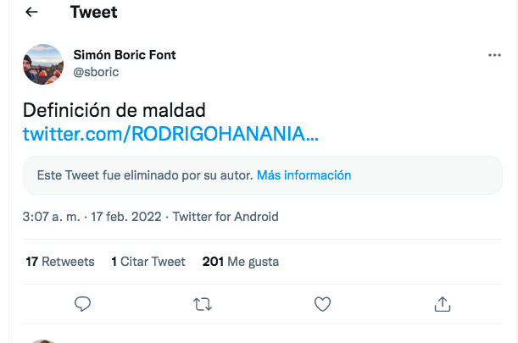Open the Simón Boric Font display name
This screenshot has height=343, width=518.
tap(125, 55)
